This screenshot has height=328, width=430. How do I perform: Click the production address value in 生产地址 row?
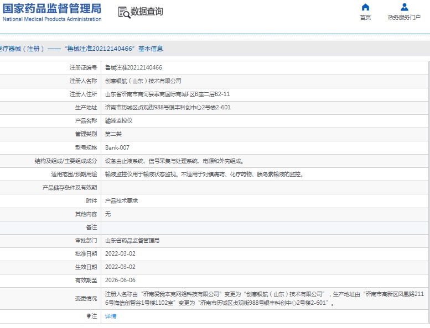click(168, 108)
